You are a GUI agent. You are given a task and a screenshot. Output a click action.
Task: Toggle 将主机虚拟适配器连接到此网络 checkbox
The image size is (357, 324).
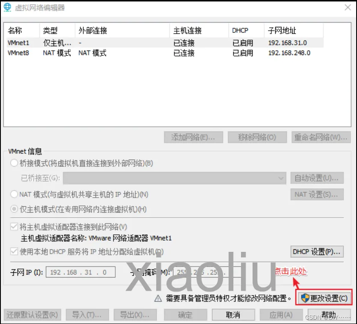14,227
